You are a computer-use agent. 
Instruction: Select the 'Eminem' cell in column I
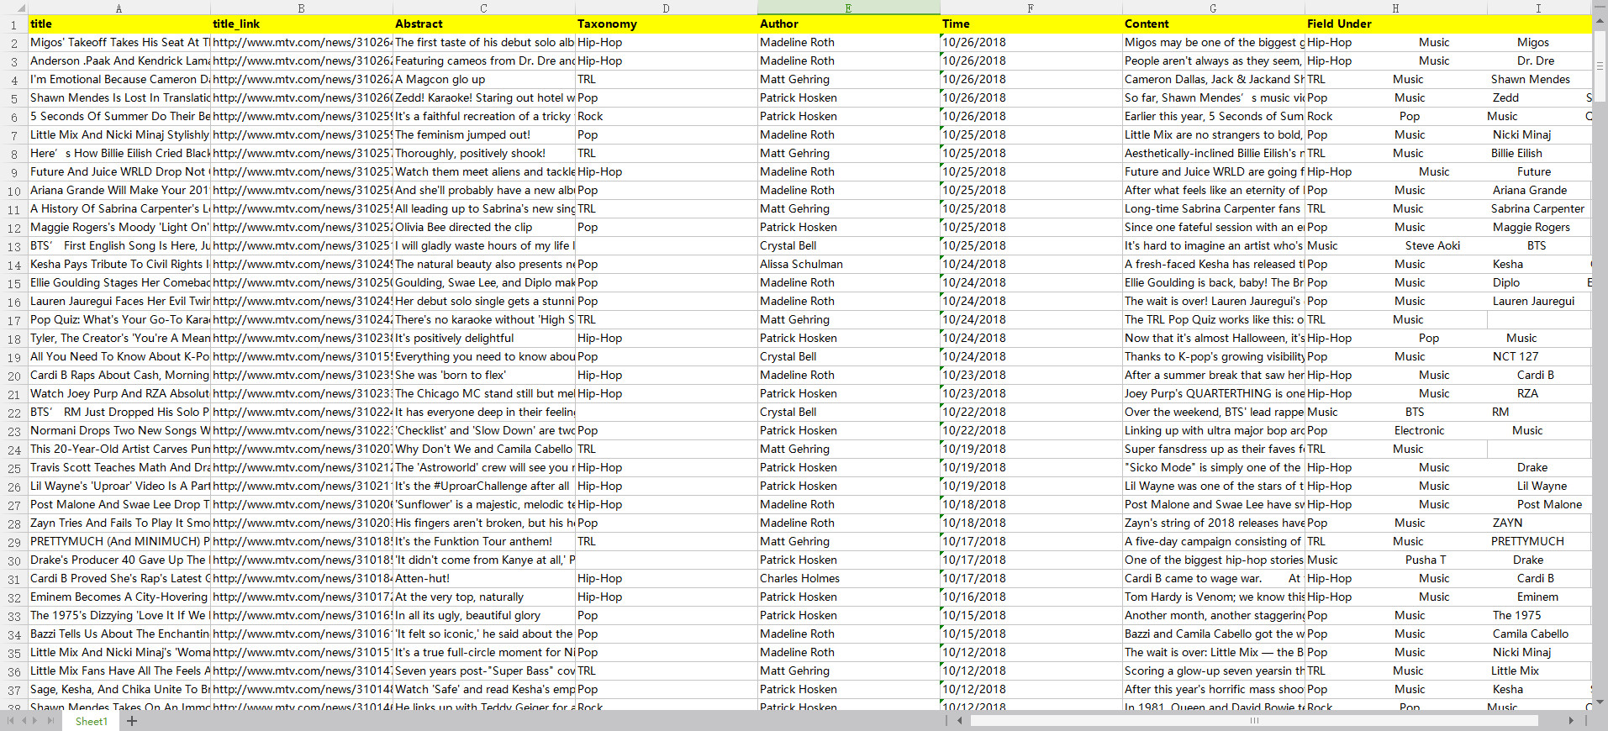point(1539,597)
